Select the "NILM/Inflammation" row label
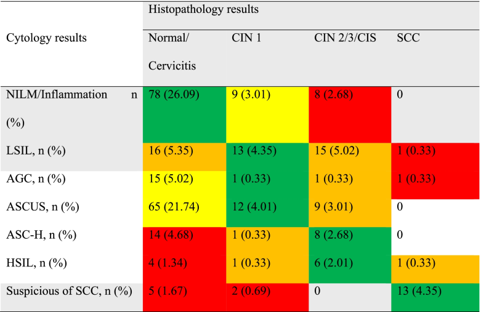 [57, 95]
